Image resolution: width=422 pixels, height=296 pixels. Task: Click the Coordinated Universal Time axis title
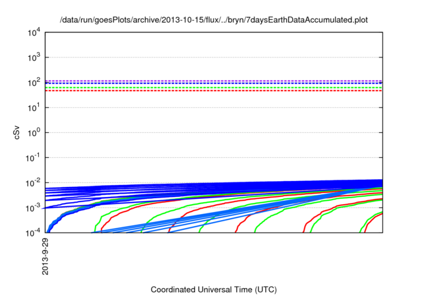click(x=214, y=289)
